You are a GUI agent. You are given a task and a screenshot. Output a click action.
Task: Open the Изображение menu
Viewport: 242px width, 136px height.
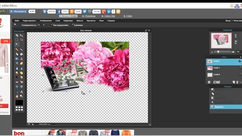pos(46,21)
